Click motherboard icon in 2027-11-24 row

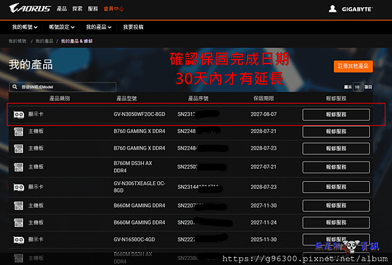pyautogui.click(x=18, y=222)
